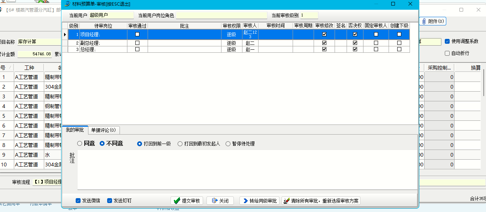This screenshot has height=212, width=486.
Task: Enable the 自动折行 checkbox
Action: pos(447,53)
